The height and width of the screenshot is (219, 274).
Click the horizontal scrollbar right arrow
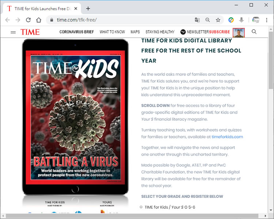pyautogui.click(x=266, y=216)
